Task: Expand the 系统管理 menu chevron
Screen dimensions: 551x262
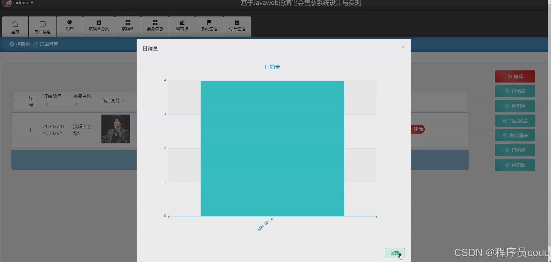Action: click(x=220, y=28)
